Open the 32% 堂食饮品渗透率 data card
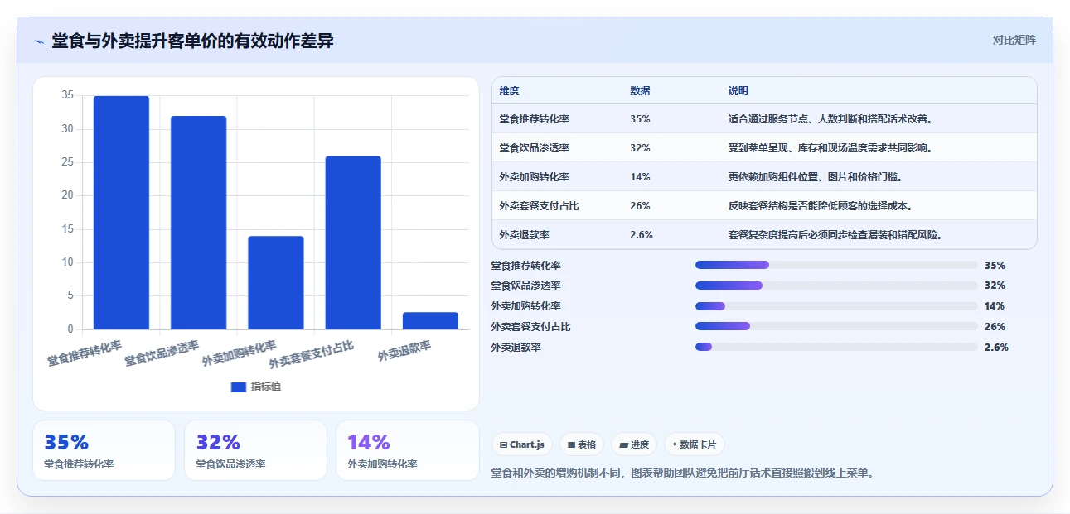 255,450
